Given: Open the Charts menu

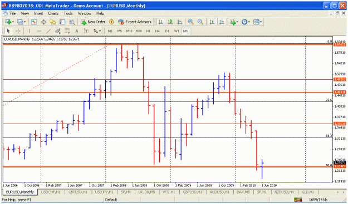Looking at the screenshot, I should pos(53,13).
